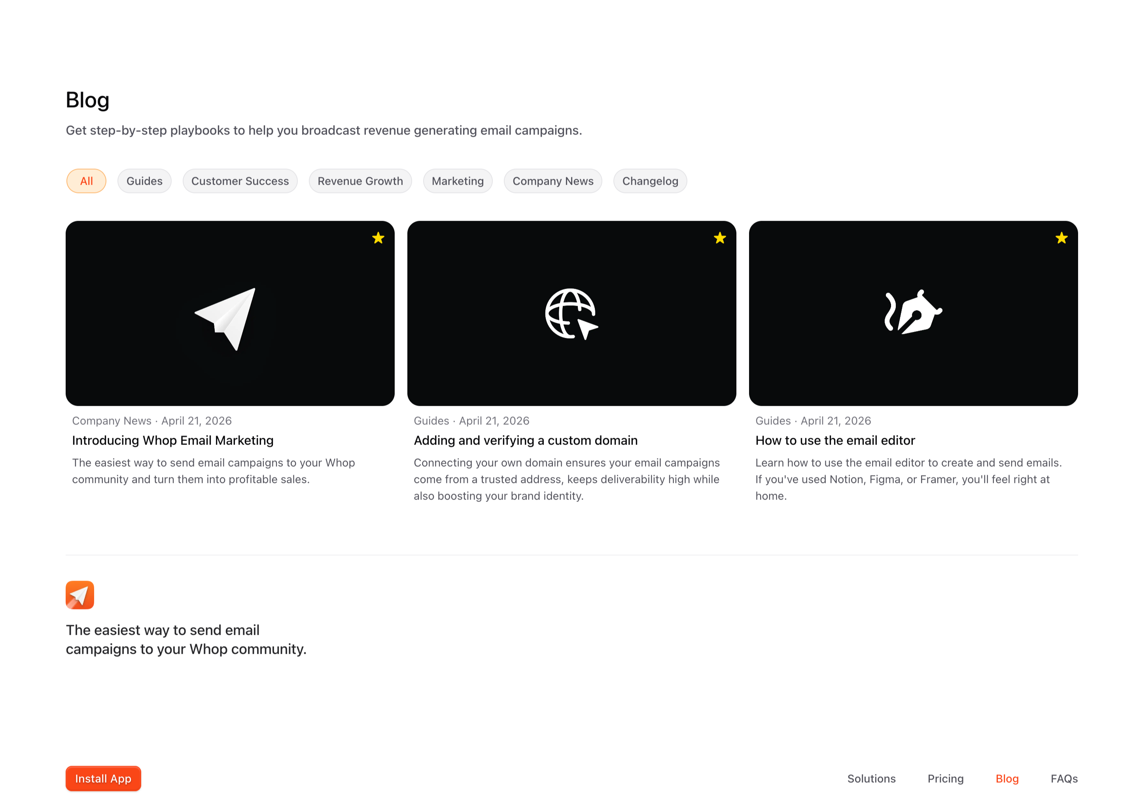Click the Blog page heading
Viewport: 1139px width, 810px height.
pyautogui.click(x=88, y=100)
